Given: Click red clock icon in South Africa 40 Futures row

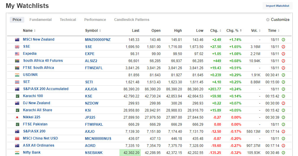Looking at the screenshot, I should pos(283,61).
